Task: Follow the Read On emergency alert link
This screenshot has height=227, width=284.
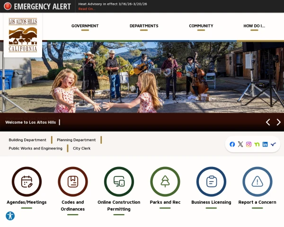Action: coord(87,9)
